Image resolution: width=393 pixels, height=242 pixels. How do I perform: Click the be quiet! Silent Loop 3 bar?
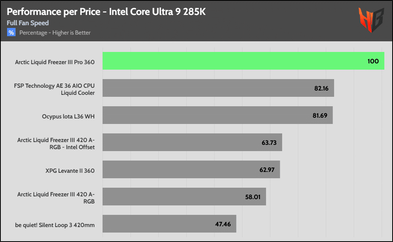169,224
